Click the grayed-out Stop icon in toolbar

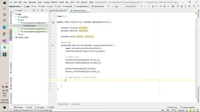click(x=168, y=6)
